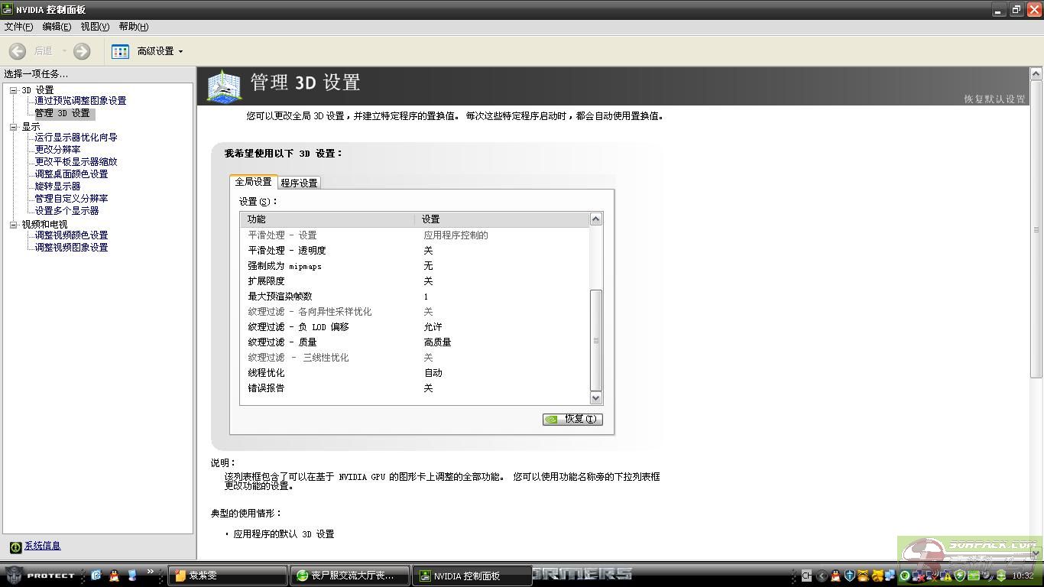Expand hidden tray icons arrow
This screenshot has width=1044, height=587.
[x=822, y=576]
